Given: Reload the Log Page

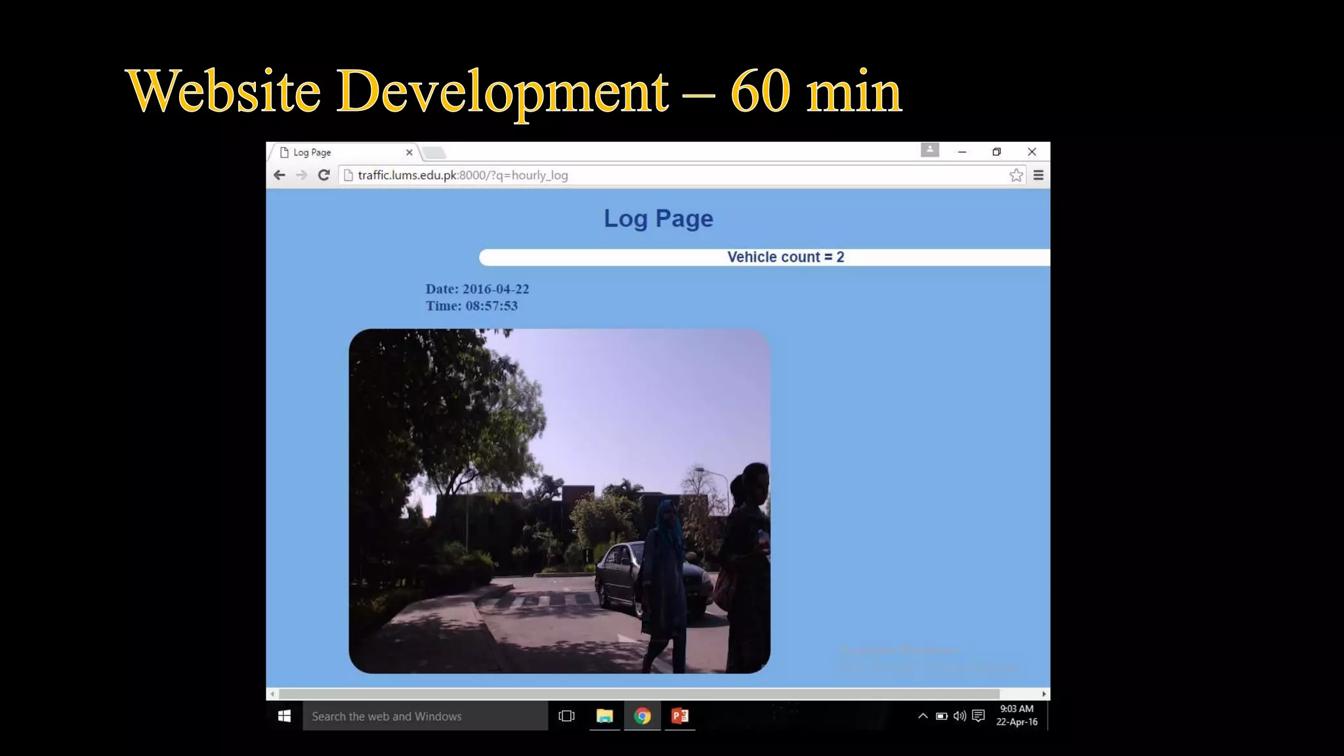Looking at the screenshot, I should point(324,175).
